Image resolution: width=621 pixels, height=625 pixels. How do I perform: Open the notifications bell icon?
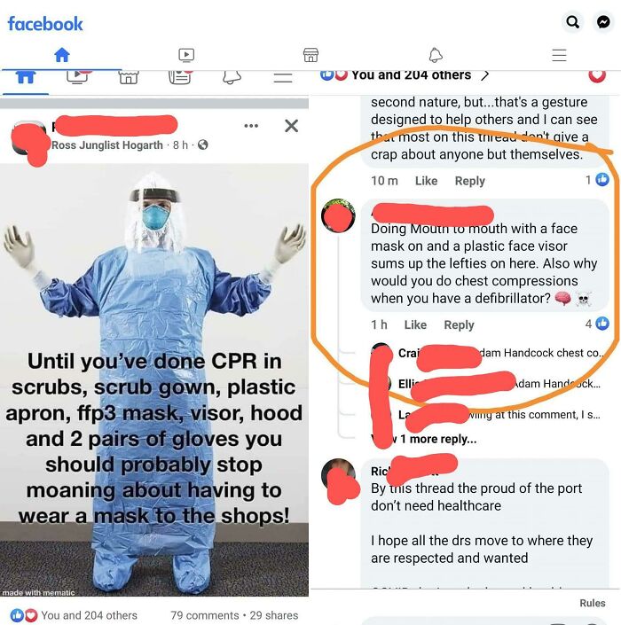click(x=436, y=55)
